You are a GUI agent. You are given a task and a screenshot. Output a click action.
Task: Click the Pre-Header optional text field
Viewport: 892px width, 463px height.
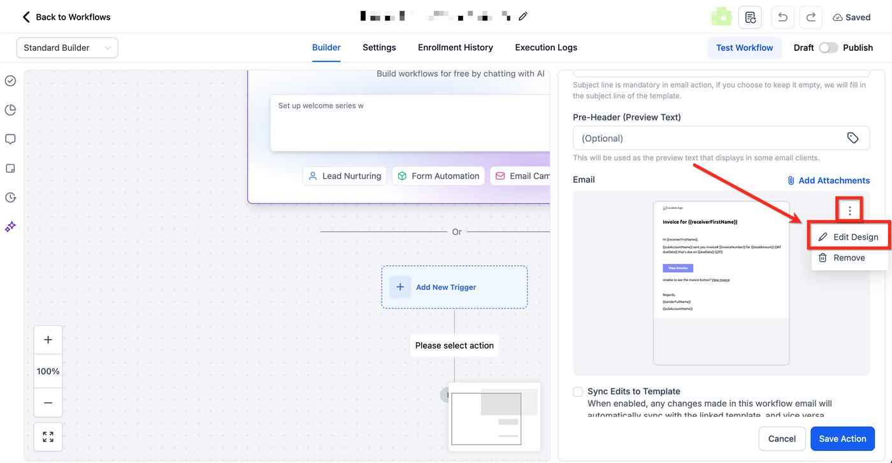(708, 138)
